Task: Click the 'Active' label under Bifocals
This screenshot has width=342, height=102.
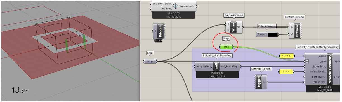Action: (x=158, y=41)
